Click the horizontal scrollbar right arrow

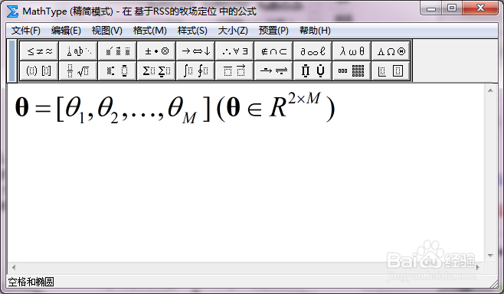pos(478,267)
